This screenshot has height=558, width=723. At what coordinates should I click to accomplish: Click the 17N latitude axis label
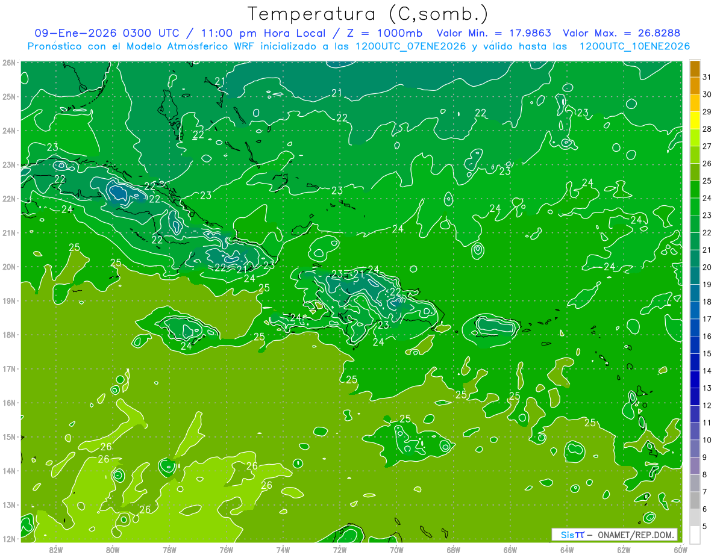tap(9, 368)
